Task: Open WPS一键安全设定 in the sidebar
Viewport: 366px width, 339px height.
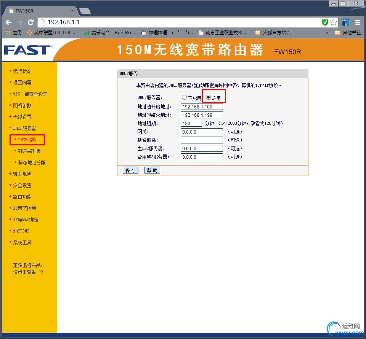Action: tap(30, 94)
